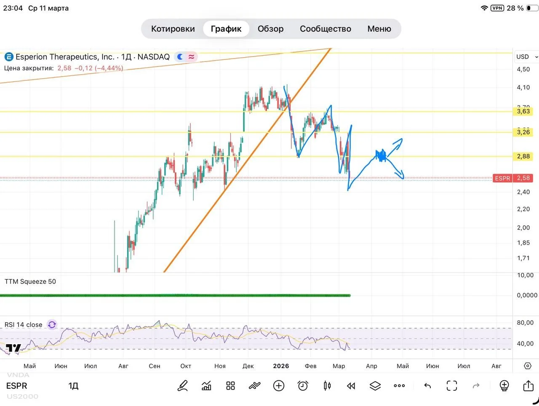Open TTM Squeeze 50 indicator legend
Screen dimensions: 539x406
[30, 281]
